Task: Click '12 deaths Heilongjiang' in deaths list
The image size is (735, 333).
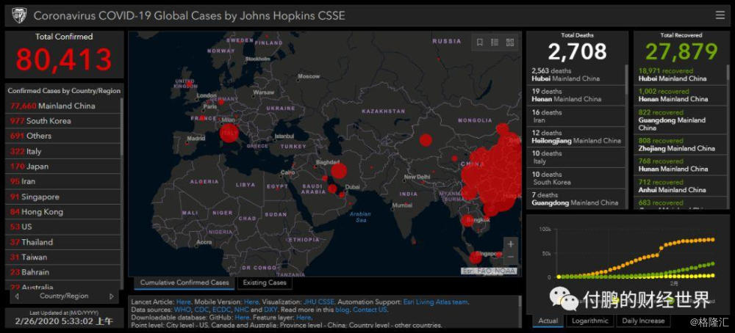Action: tap(576, 136)
